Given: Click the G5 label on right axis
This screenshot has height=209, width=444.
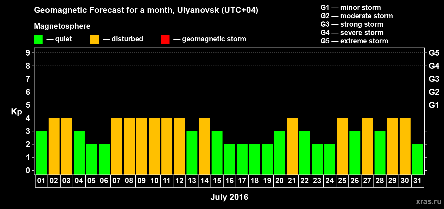Looking at the screenshot, I should [x=434, y=53].
